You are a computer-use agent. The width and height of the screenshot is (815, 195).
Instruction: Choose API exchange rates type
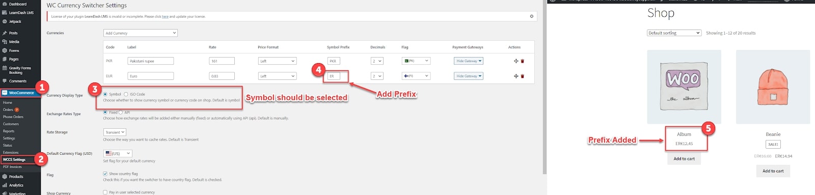pos(121,113)
